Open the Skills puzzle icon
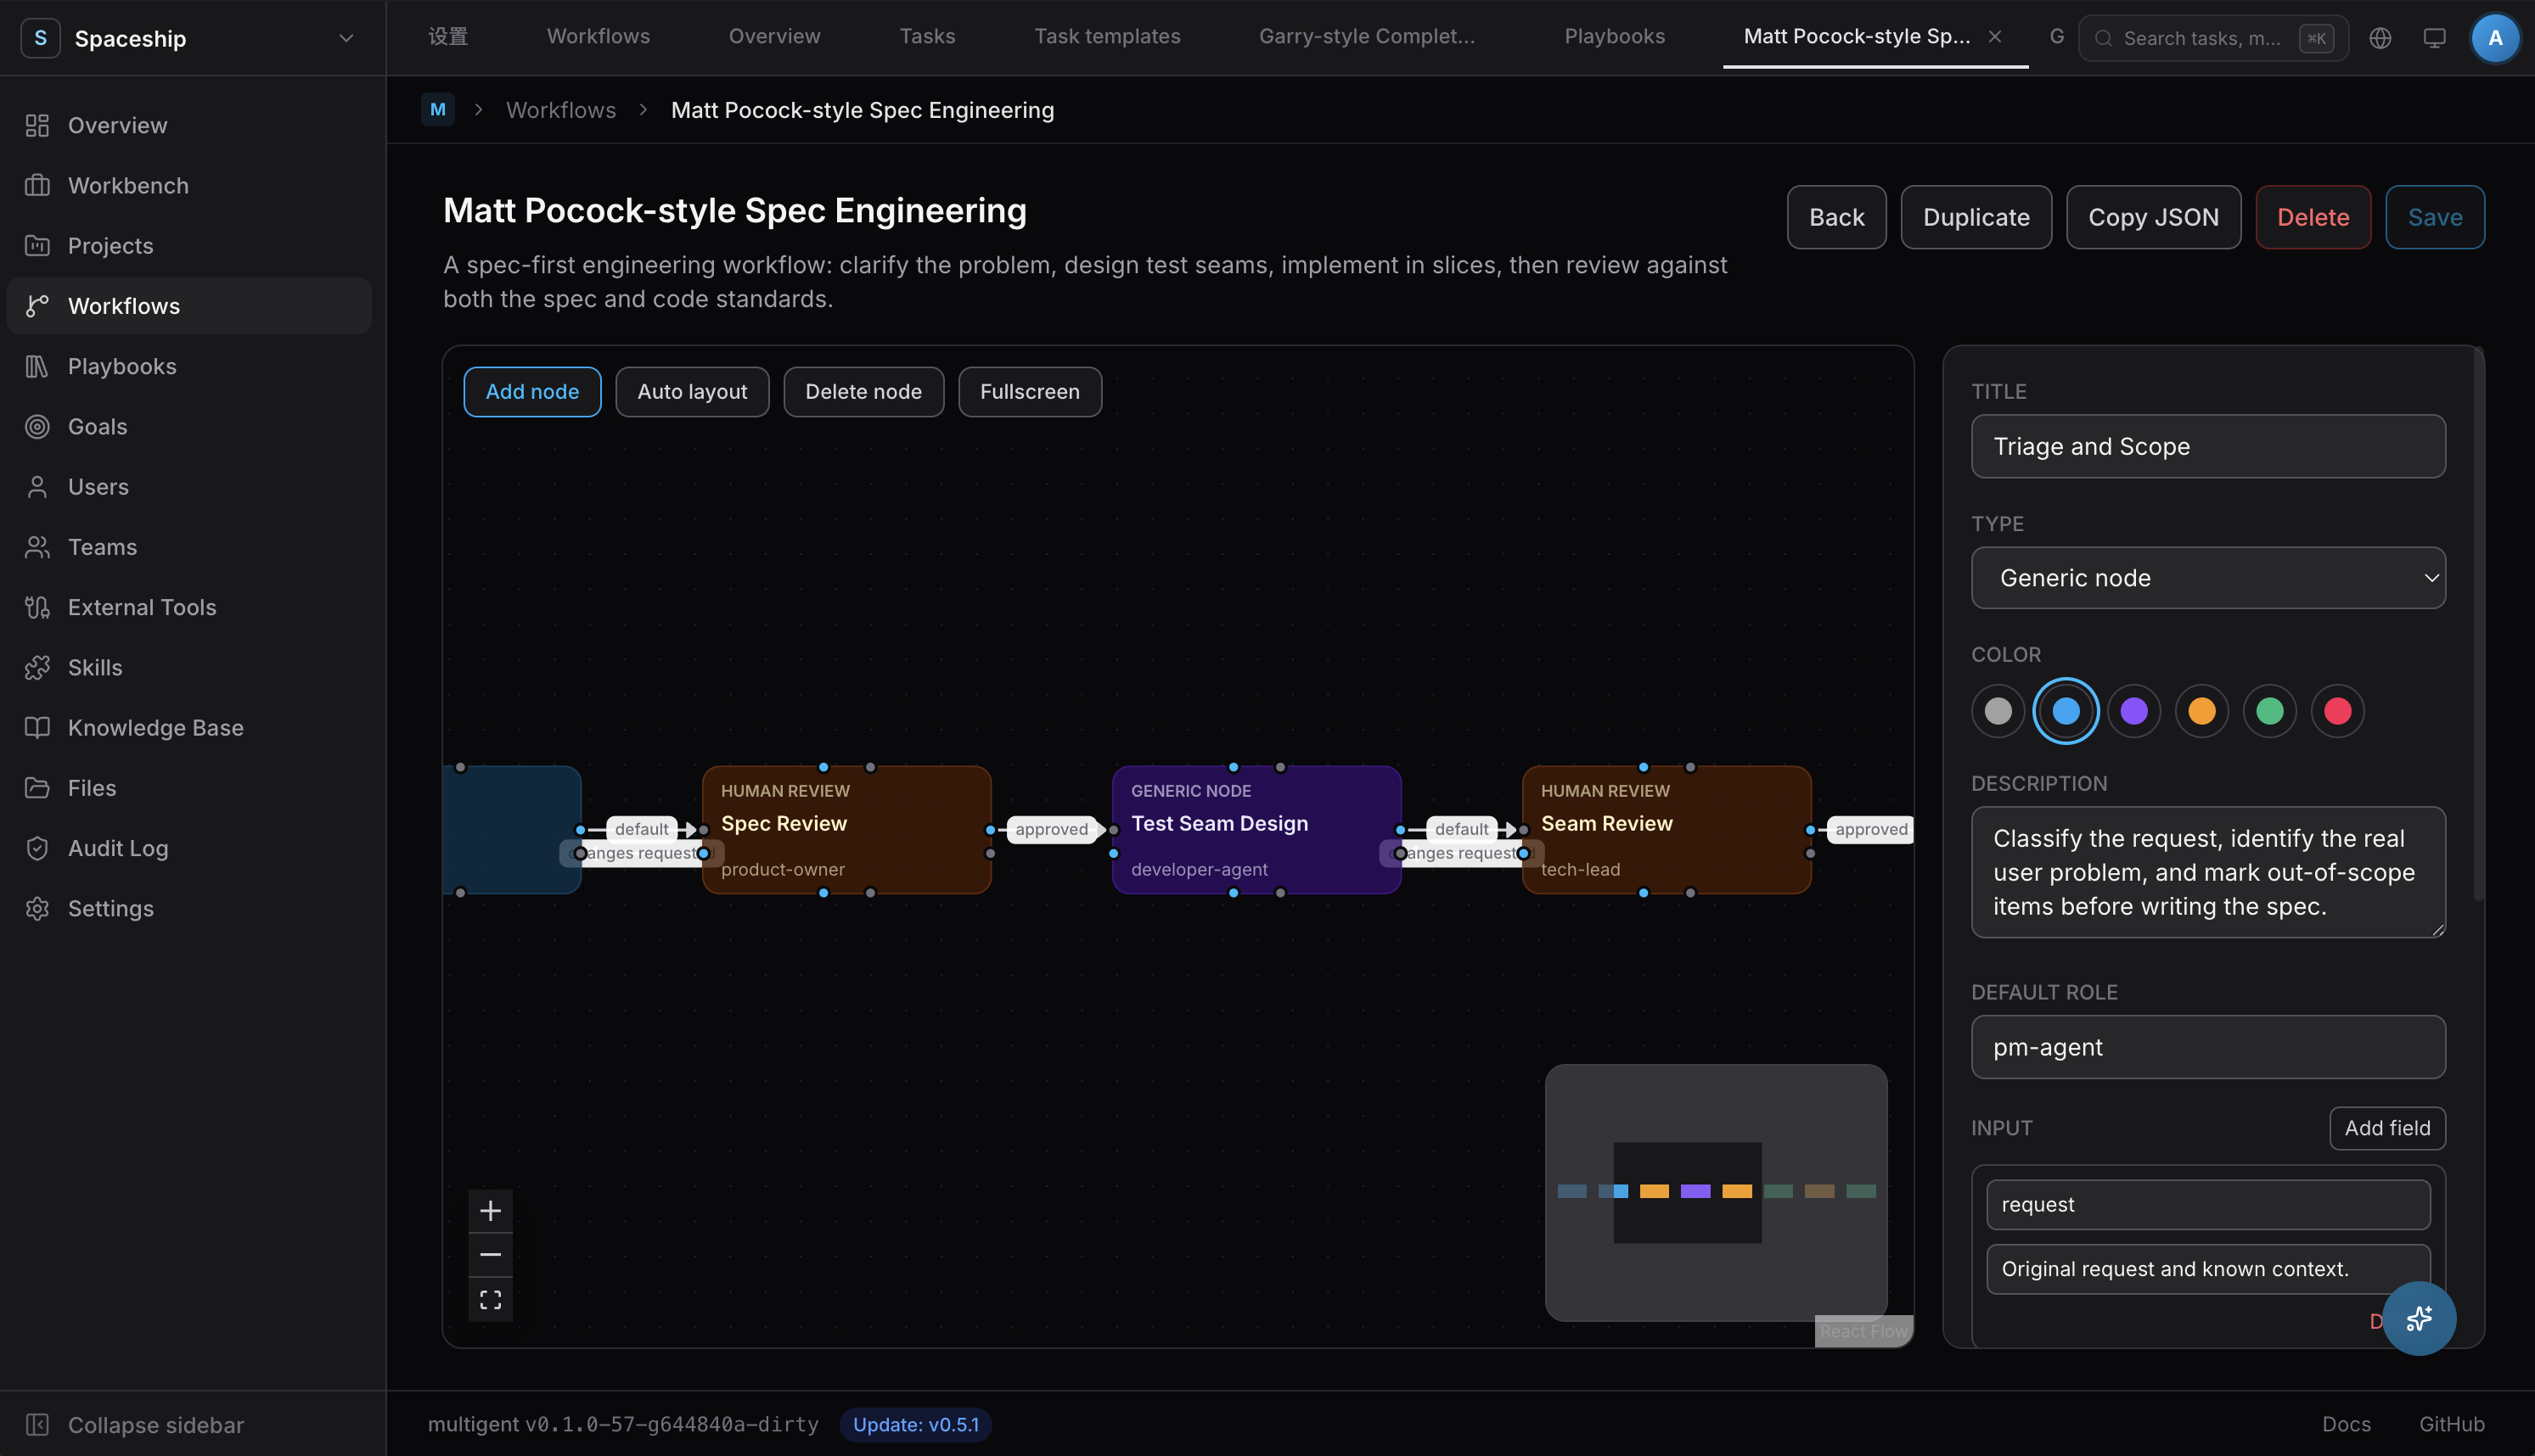The width and height of the screenshot is (2535, 1456). point(37,667)
